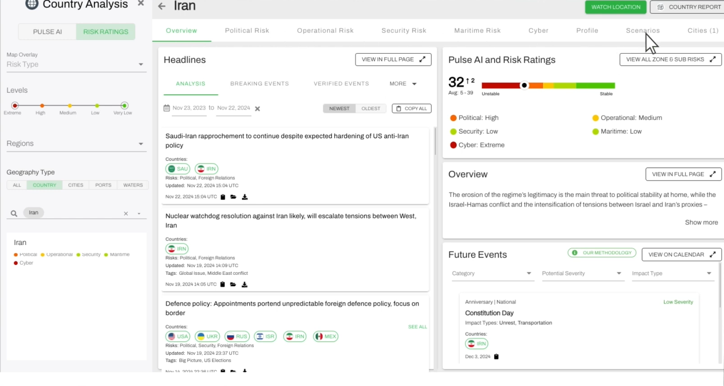The width and height of the screenshot is (724, 386).
Task: Click the search magnifier icon in sidebar
Action: point(14,213)
